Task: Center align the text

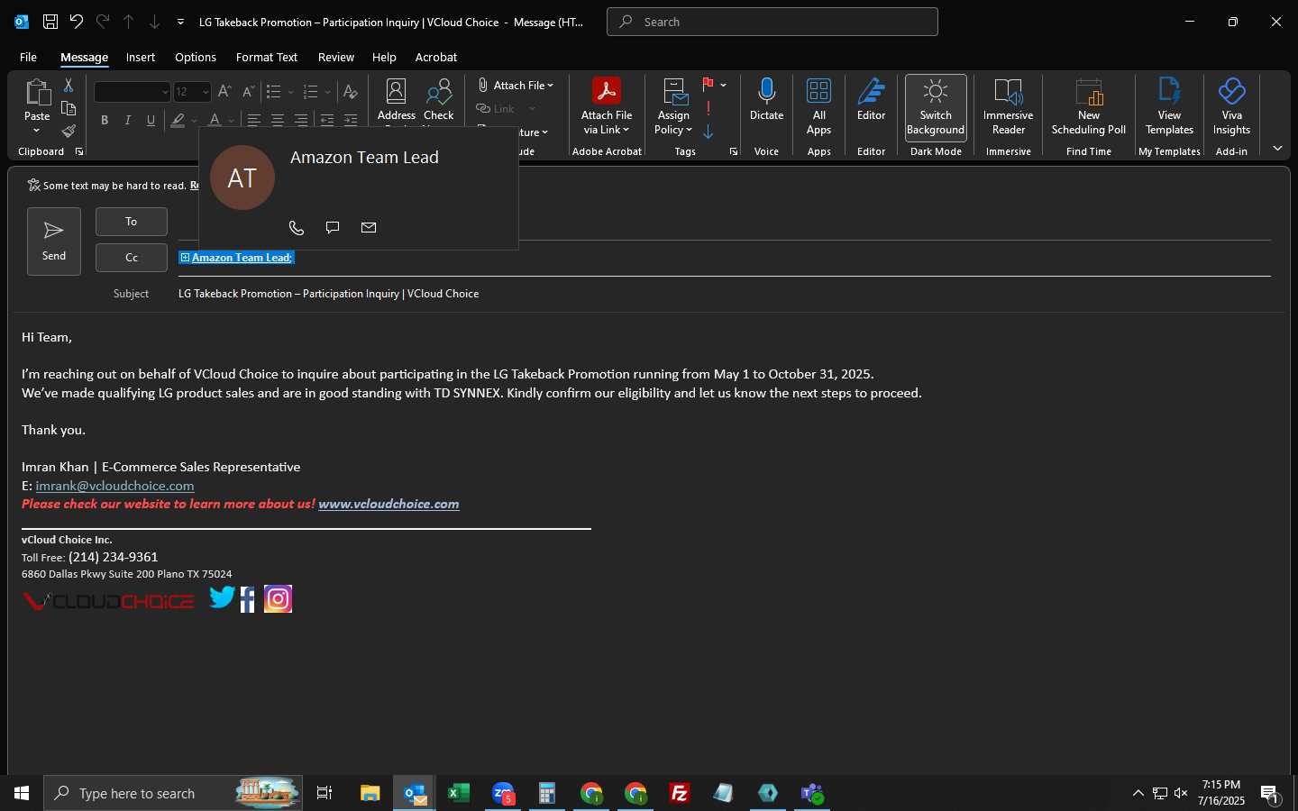Action: pyautogui.click(x=278, y=120)
